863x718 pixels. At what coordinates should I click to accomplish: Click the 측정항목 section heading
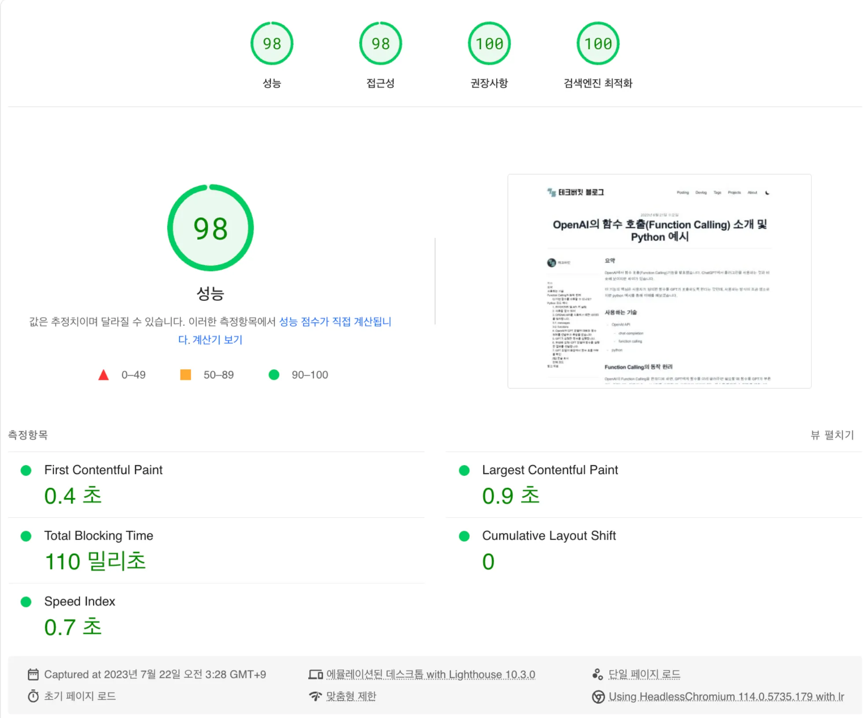[28, 435]
